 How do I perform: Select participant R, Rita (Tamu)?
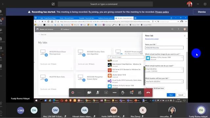143,110
